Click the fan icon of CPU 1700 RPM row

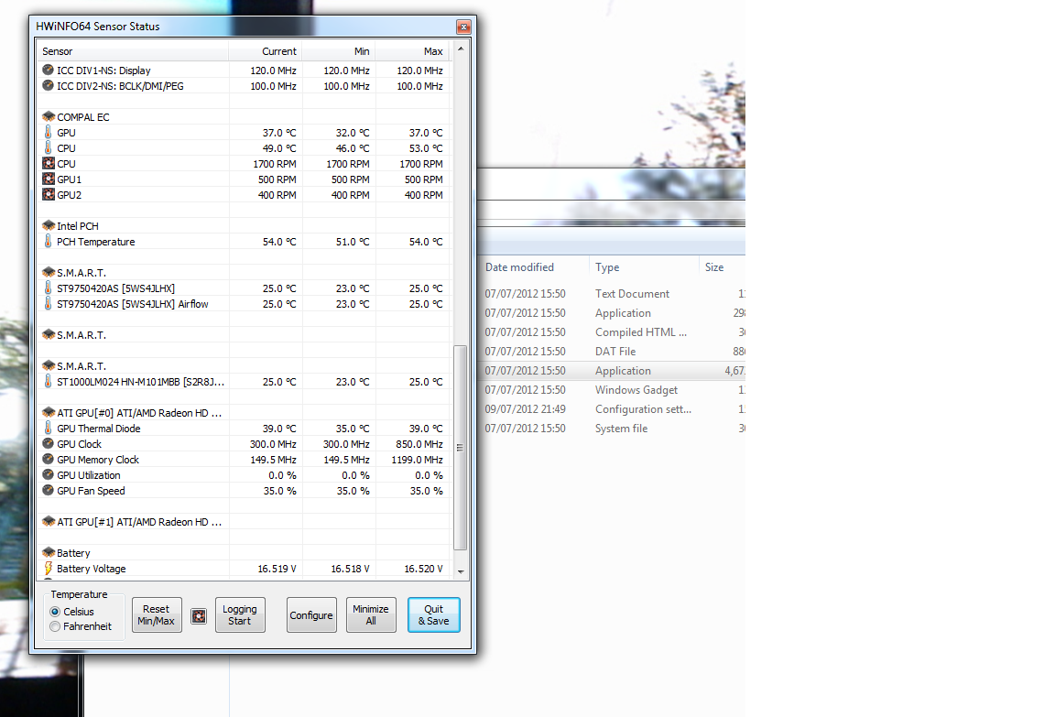(49, 163)
